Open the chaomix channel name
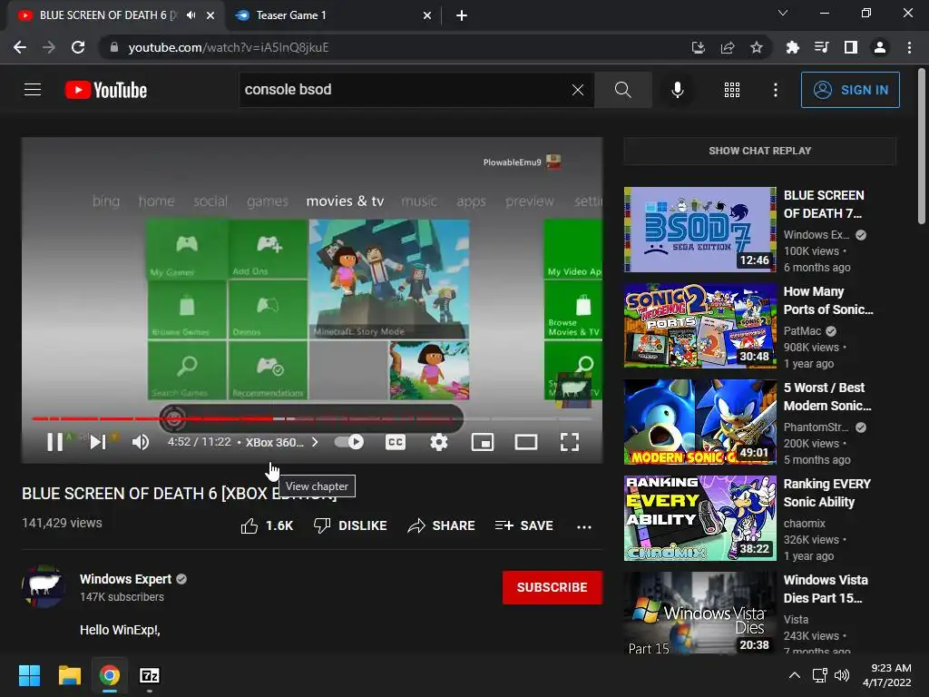Screen dimensions: 929x697 pyautogui.click(x=804, y=524)
